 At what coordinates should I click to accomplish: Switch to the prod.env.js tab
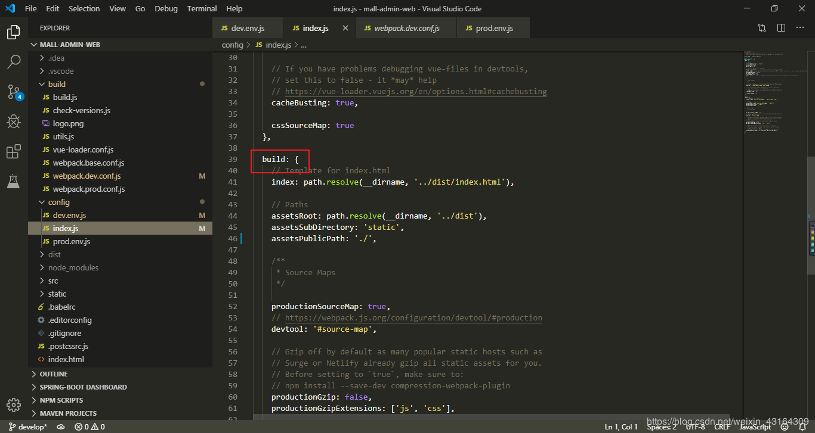tap(493, 28)
